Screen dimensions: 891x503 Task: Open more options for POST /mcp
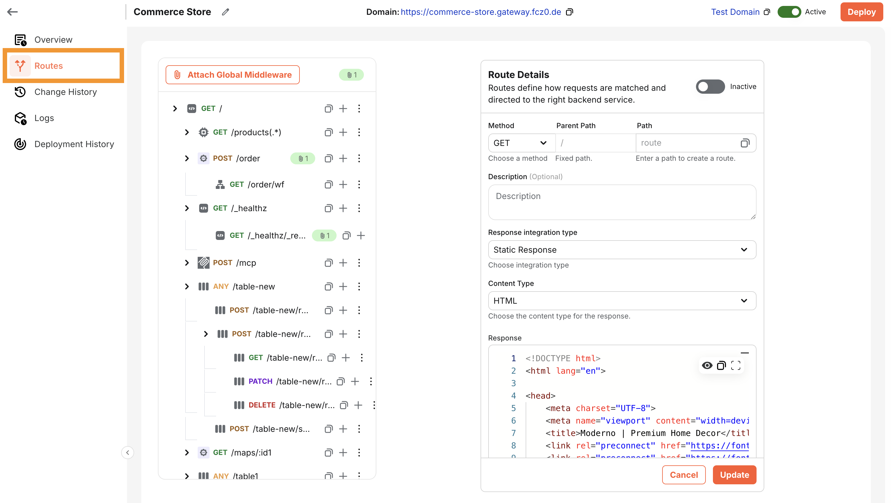(x=359, y=263)
